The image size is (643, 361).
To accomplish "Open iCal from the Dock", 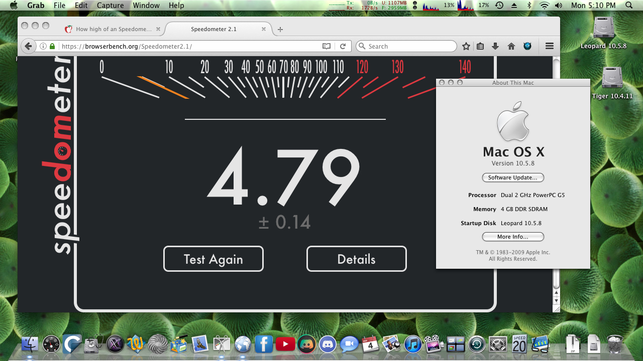I will click(x=370, y=344).
